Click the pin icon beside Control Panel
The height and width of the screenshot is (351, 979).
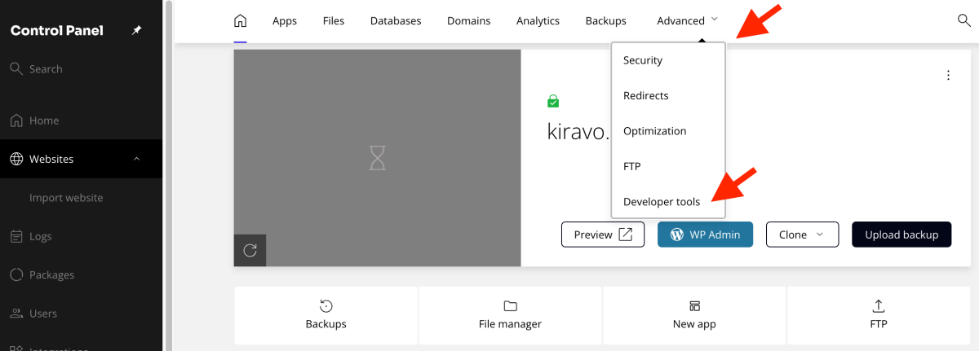(136, 31)
